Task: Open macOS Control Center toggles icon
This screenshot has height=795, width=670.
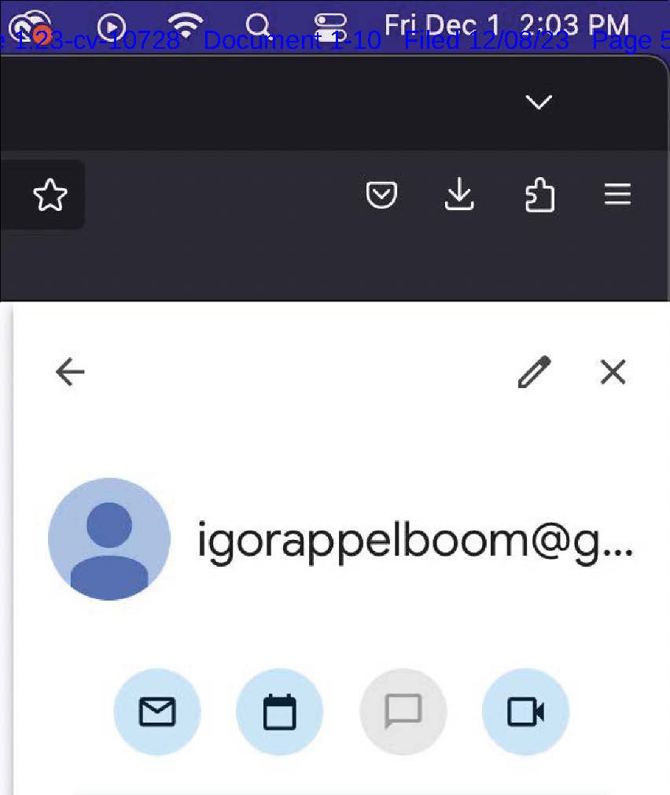Action: 330,26
